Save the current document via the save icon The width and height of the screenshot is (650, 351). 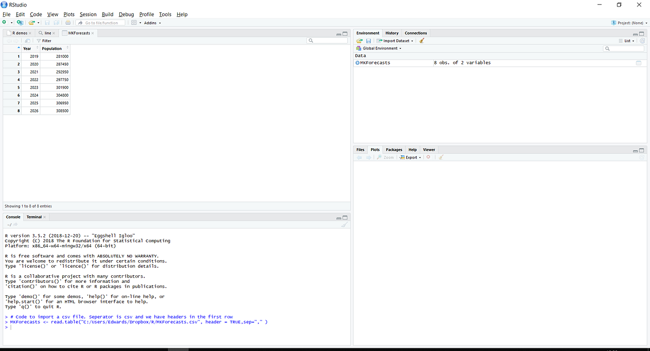(x=47, y=22)
